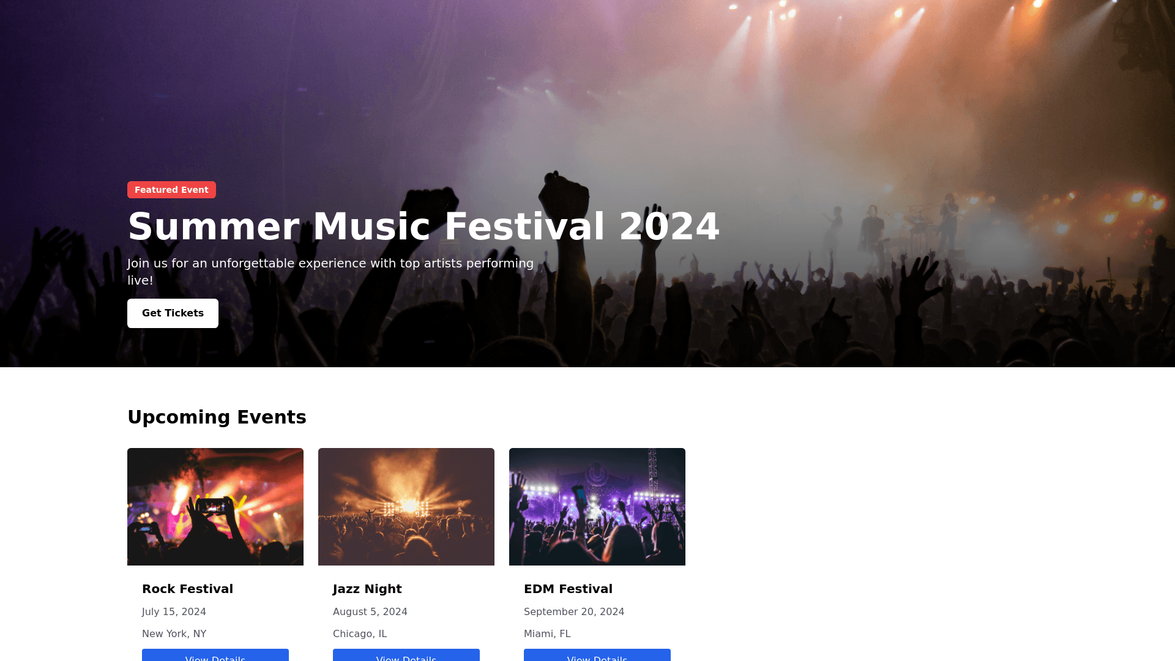This screenshot has width=1175, height=661.
Task: Open the EDM Festival concert thumbnail
Action: [x=597, y=507]
